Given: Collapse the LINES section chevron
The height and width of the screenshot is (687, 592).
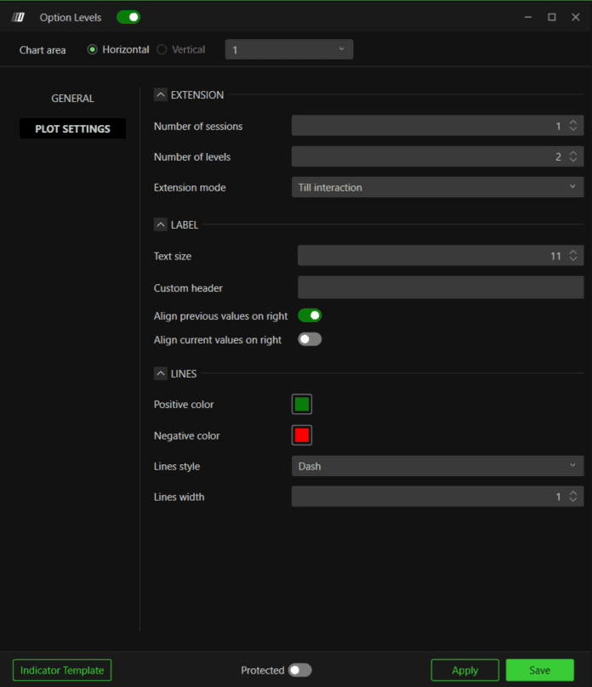Looking at the screenshot, I should tap(161, 374).
